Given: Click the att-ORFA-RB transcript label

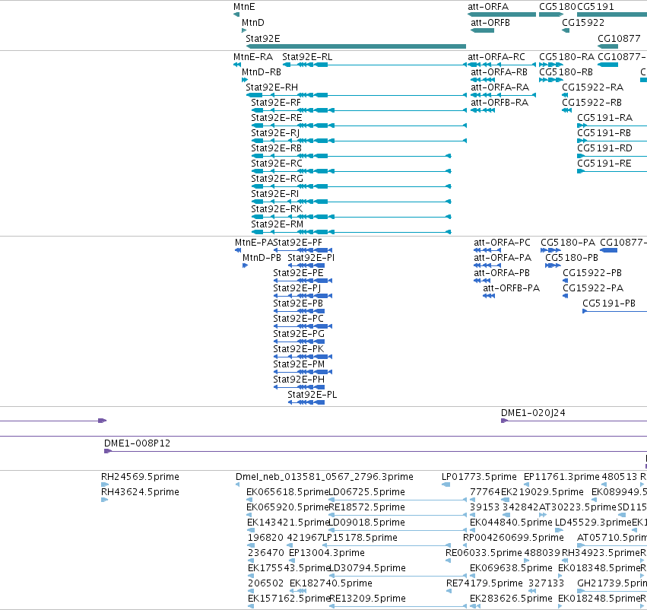Looking at the screenshot, I should tap(499, 72).
